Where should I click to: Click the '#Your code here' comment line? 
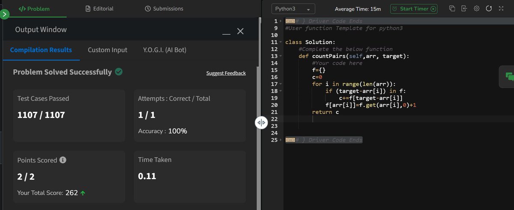[337, 63]
